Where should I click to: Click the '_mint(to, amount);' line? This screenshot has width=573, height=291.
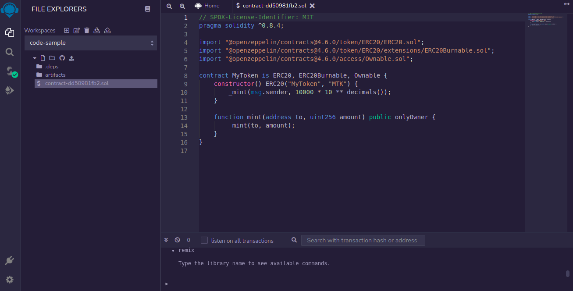tap(262, 125)
